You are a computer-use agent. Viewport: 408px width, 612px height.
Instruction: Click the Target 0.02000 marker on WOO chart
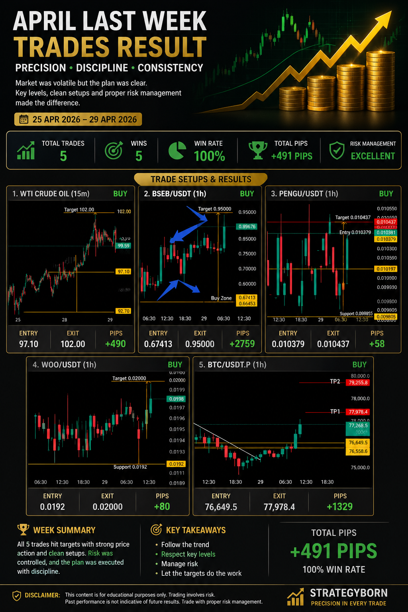(129, 378)
